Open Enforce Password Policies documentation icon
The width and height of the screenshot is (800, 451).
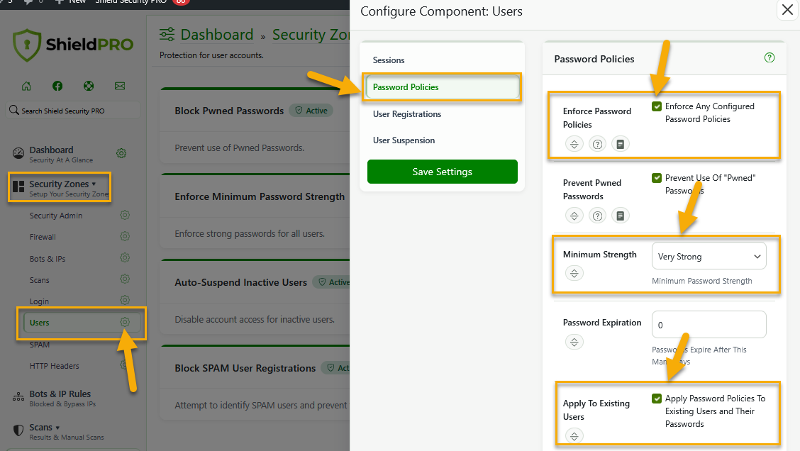point(621,145)
